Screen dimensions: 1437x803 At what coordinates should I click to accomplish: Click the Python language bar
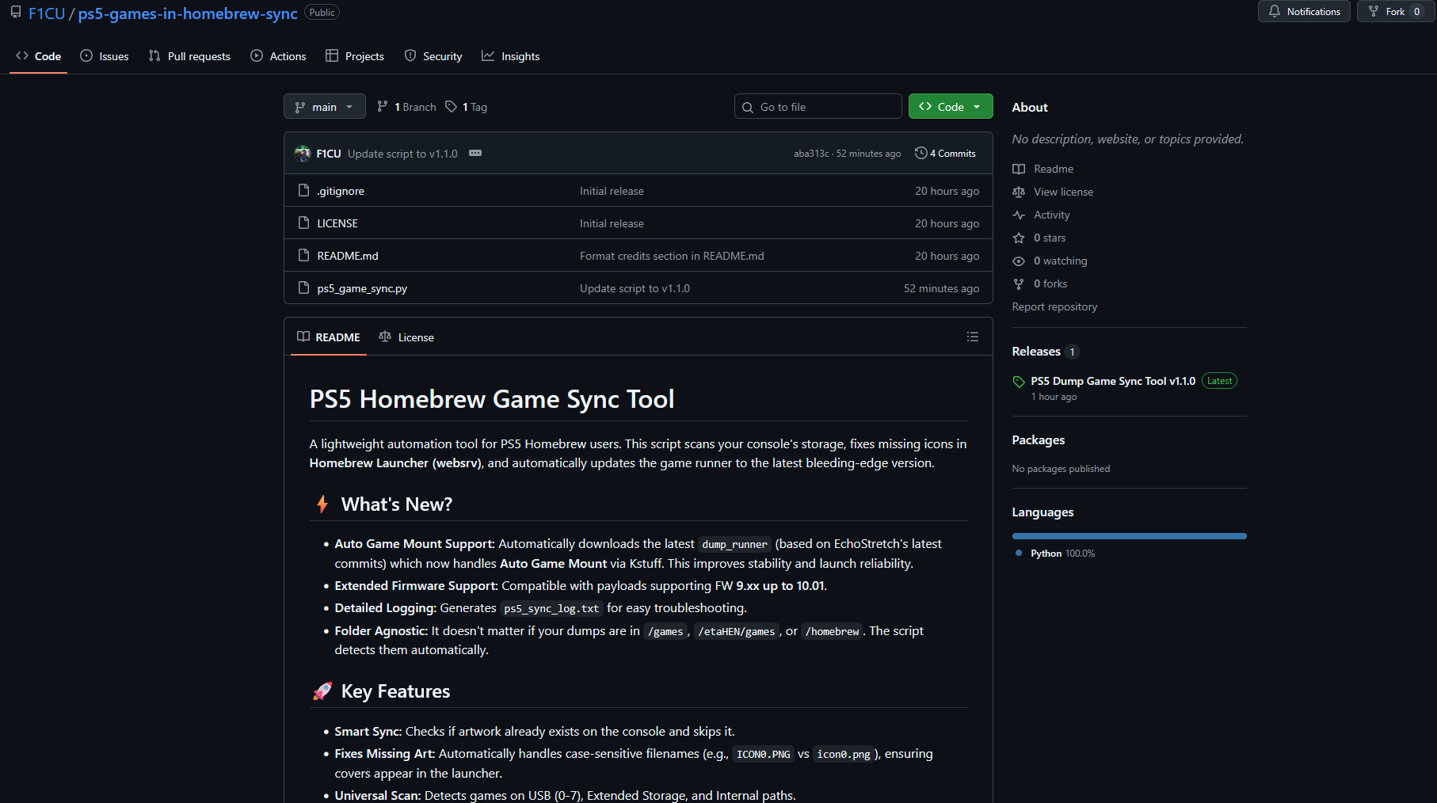1129,536
